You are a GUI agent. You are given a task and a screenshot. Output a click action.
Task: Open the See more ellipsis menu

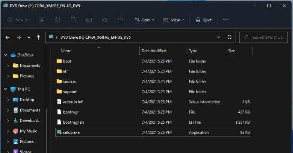[x=226, y=20]
